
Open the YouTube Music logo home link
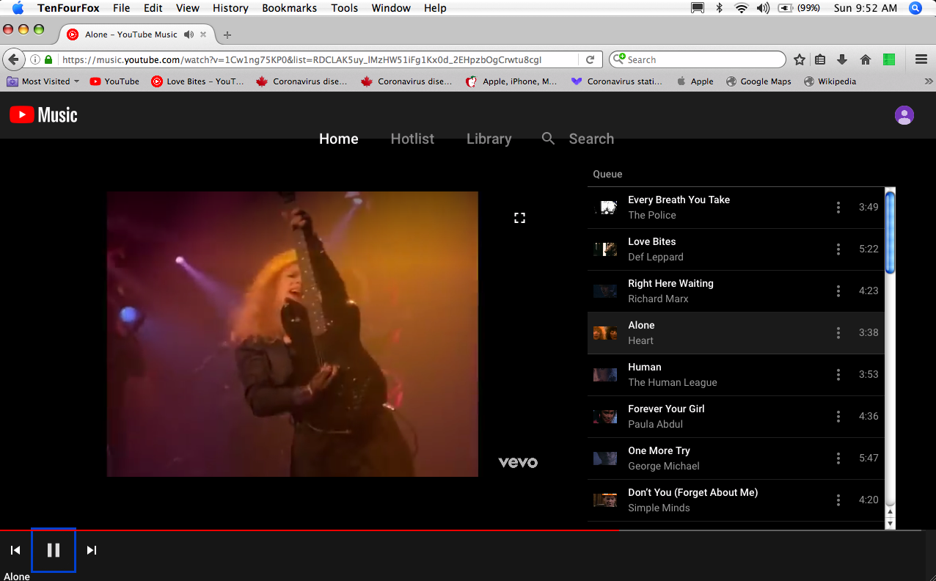(43, 114)
